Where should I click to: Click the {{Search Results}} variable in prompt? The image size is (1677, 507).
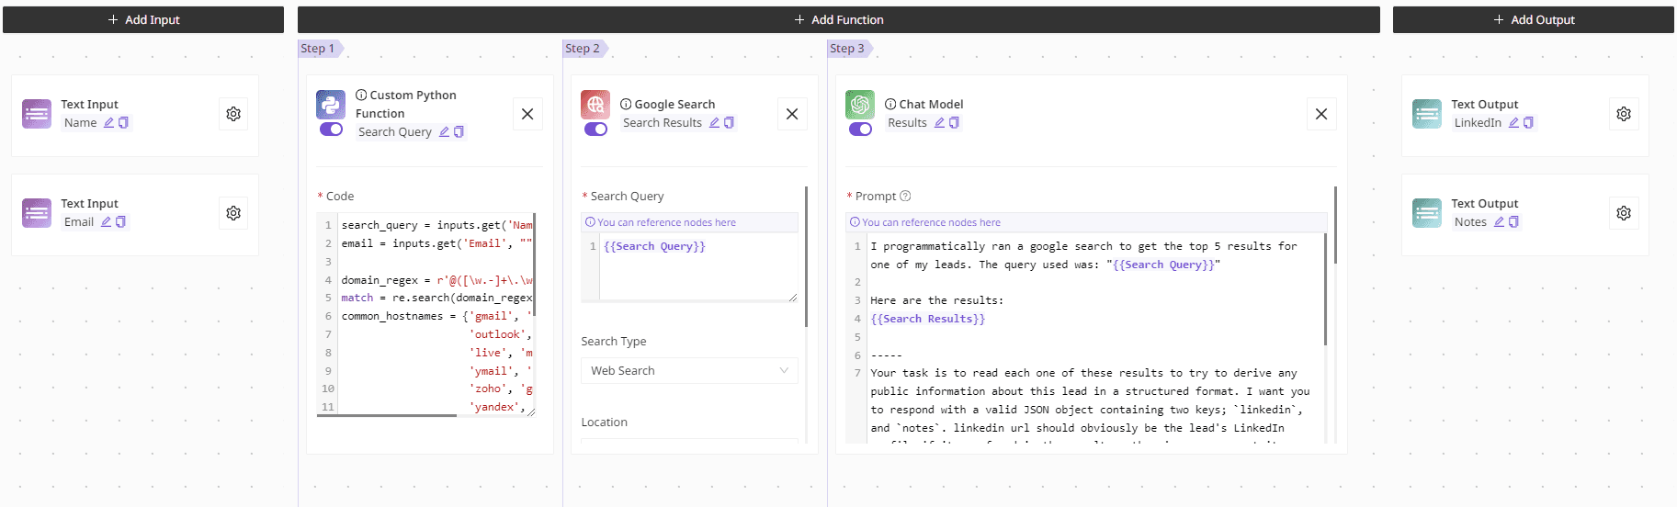[928, 319]
